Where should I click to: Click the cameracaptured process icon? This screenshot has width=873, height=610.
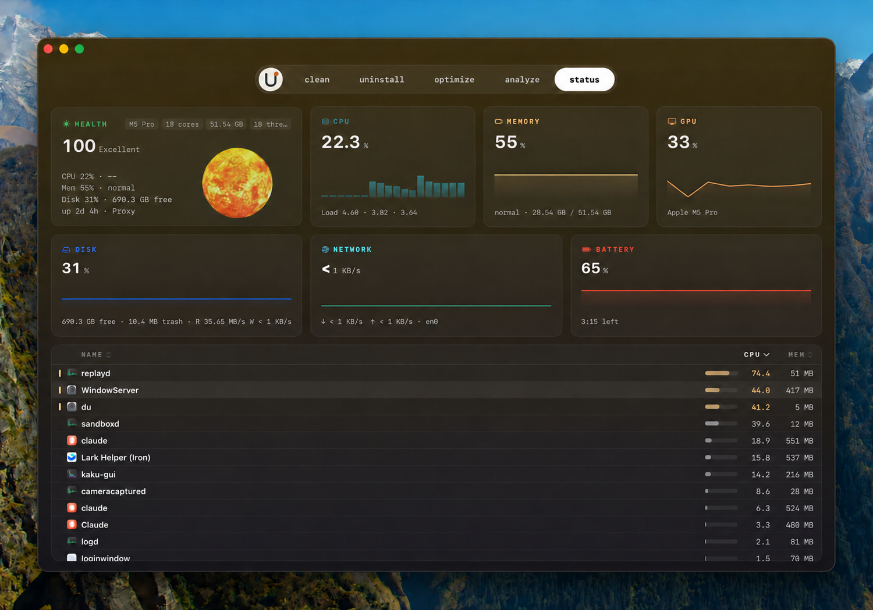tap(72, 491)
